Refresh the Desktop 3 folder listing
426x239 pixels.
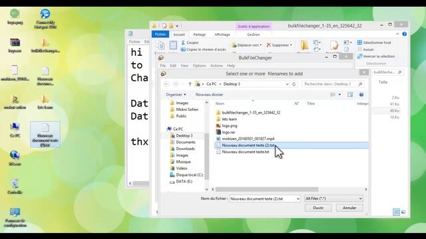294,84
